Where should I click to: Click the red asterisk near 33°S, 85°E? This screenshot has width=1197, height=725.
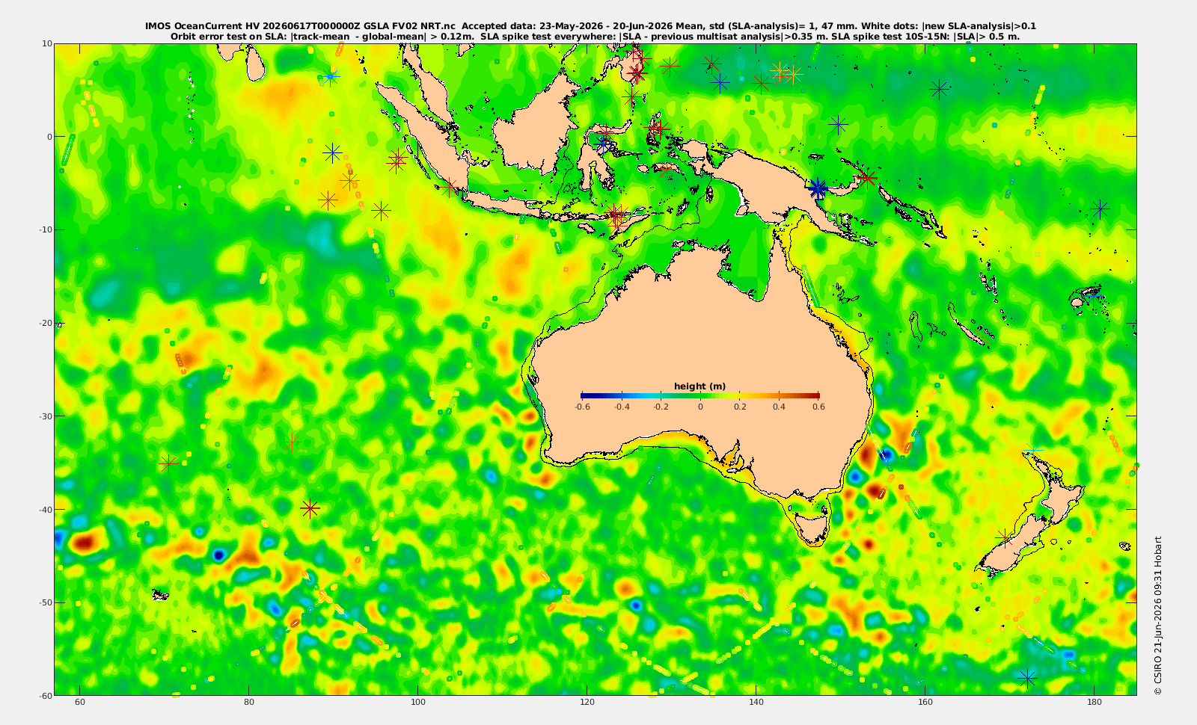[x=292, y=442]
